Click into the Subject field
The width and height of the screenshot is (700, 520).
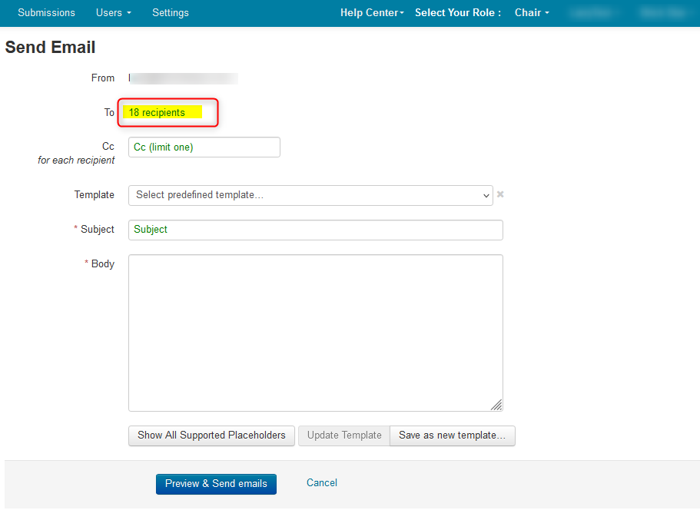316,230
